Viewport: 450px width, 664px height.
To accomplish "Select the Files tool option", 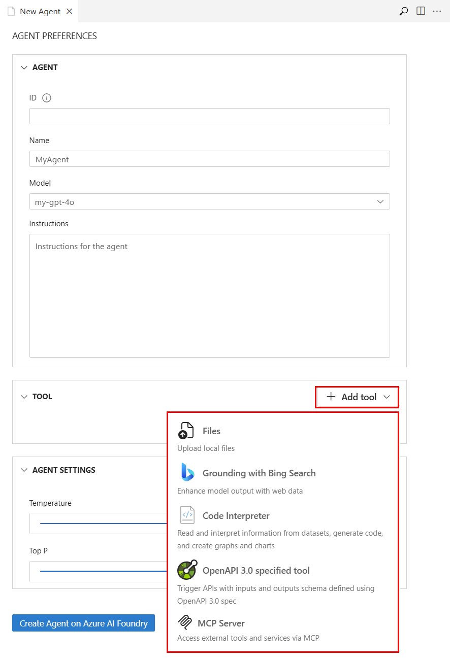I will click(282, 437).
